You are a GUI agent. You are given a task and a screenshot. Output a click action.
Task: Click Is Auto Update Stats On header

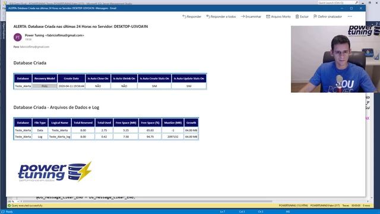tap(189, 78)
